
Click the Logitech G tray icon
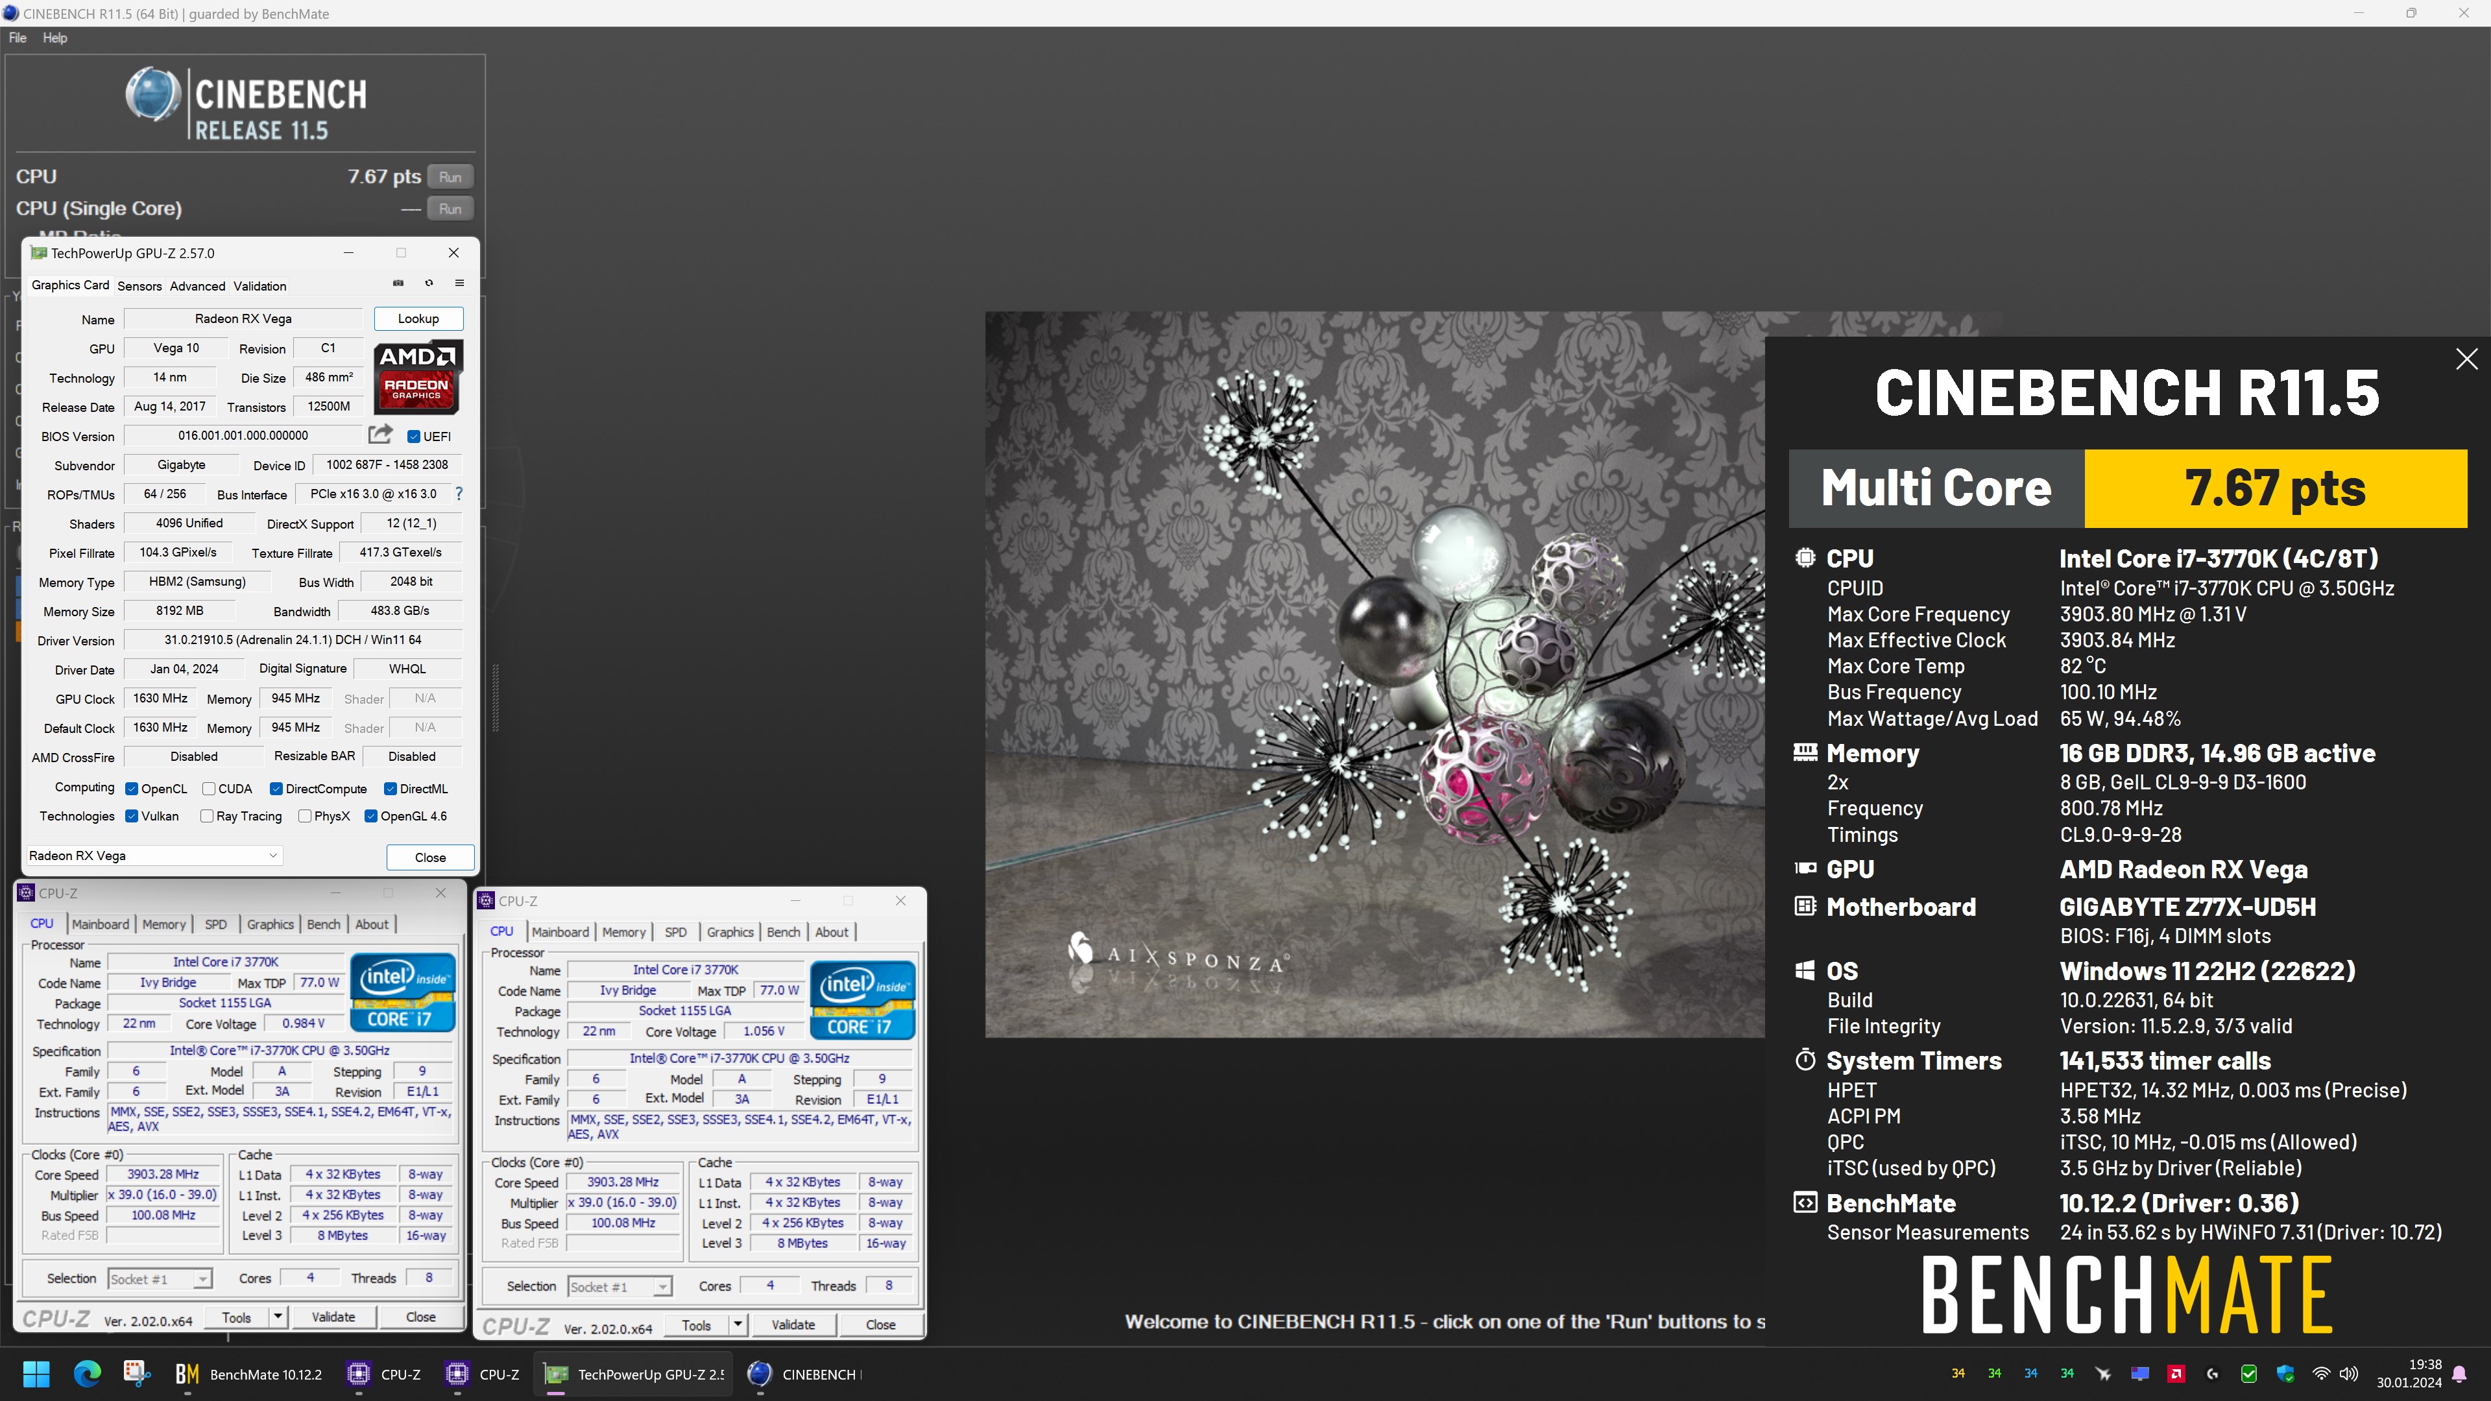click(x=2213, y=1373)
